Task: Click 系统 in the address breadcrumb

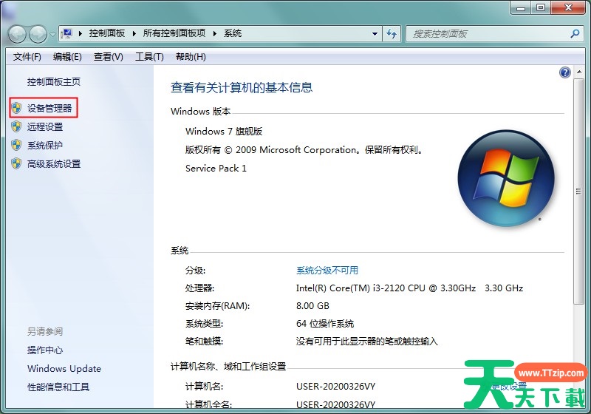Action: [233, 33]
